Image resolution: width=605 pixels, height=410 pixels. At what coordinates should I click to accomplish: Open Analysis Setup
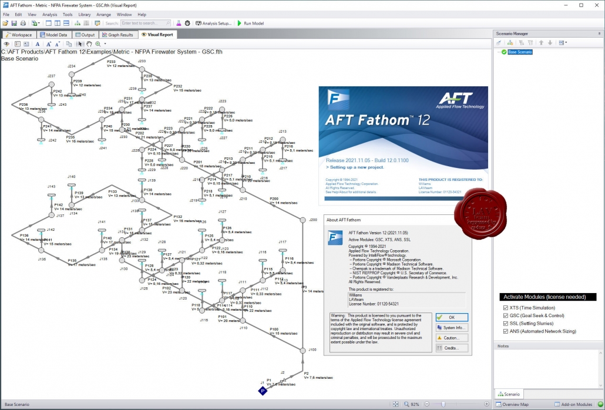click(213, 23)
